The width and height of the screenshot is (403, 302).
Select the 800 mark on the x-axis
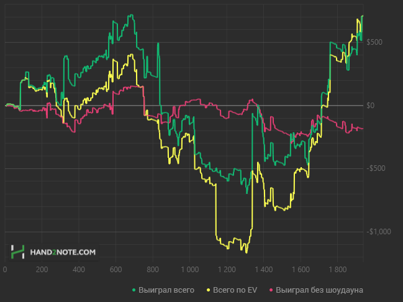coord(153,269)
